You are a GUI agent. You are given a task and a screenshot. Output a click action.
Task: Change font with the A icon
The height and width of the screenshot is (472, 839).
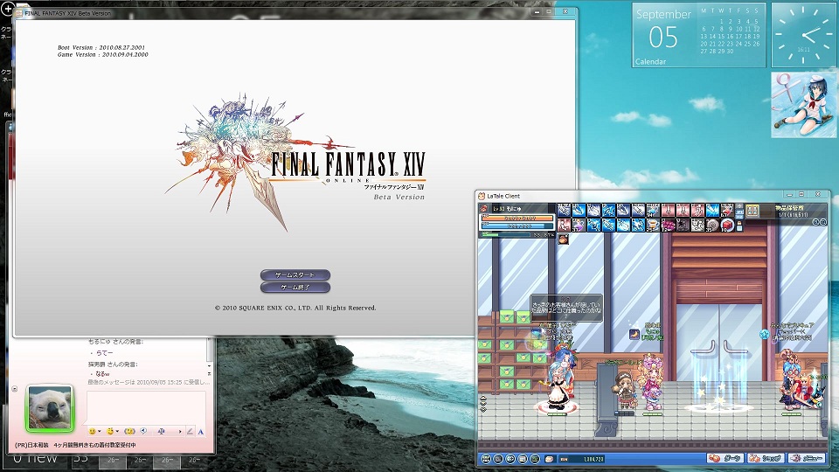[x=201, y=431]
